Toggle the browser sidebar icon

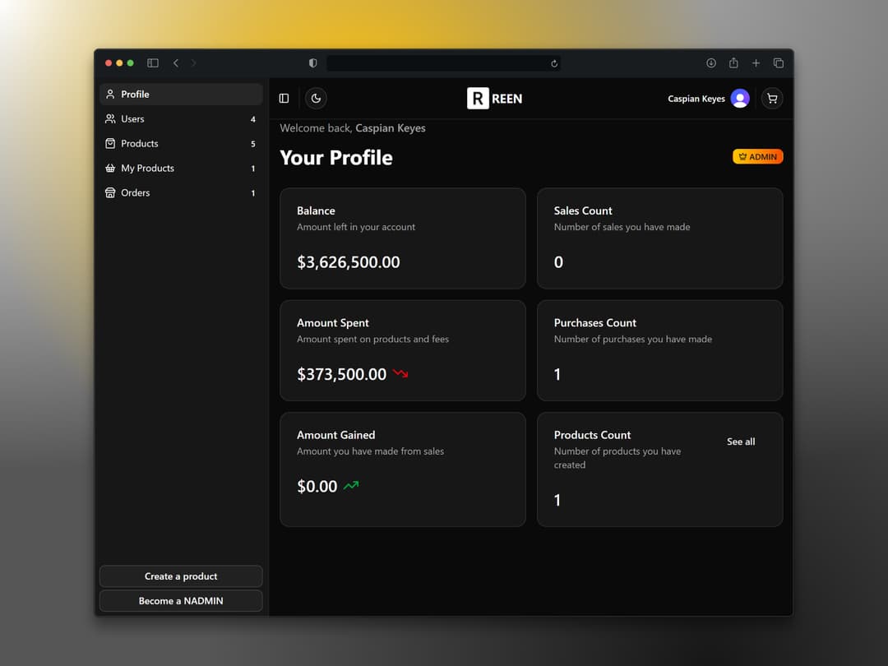153,62
